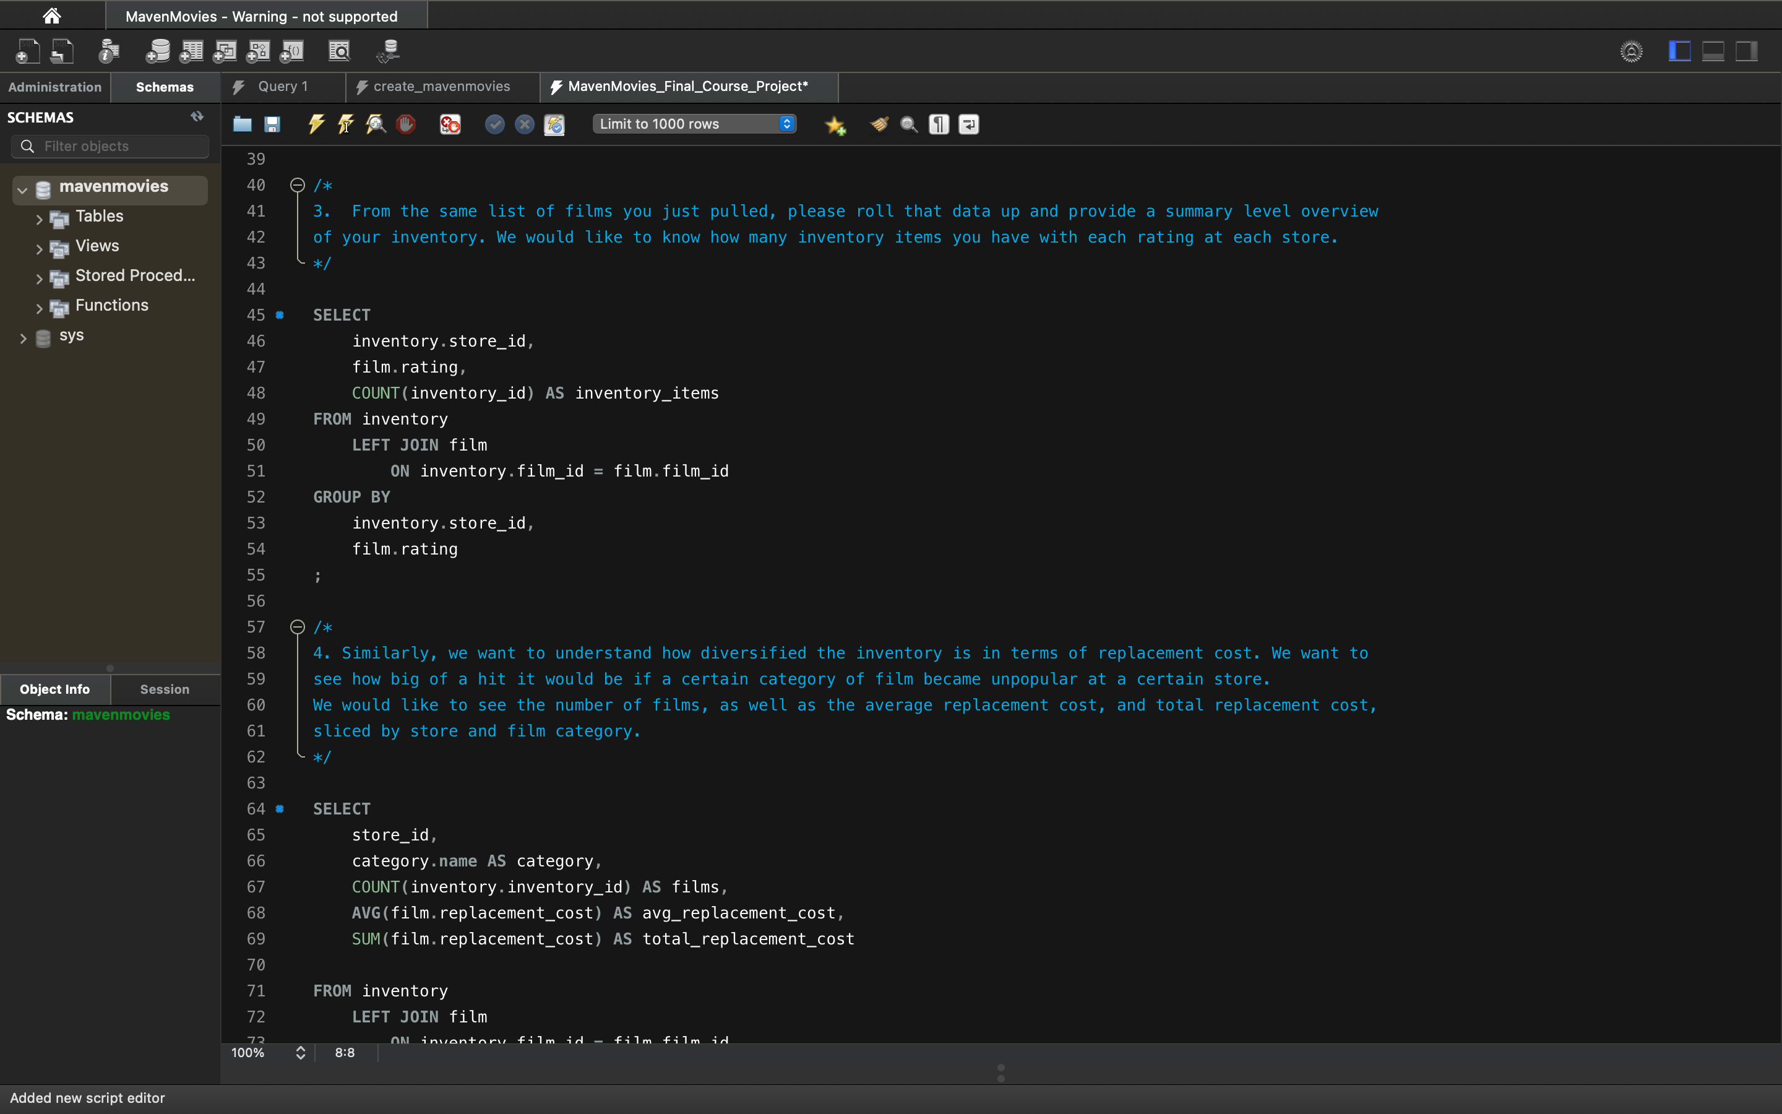
Task: Expand the sys schema
Action: [x=23, y=338]
